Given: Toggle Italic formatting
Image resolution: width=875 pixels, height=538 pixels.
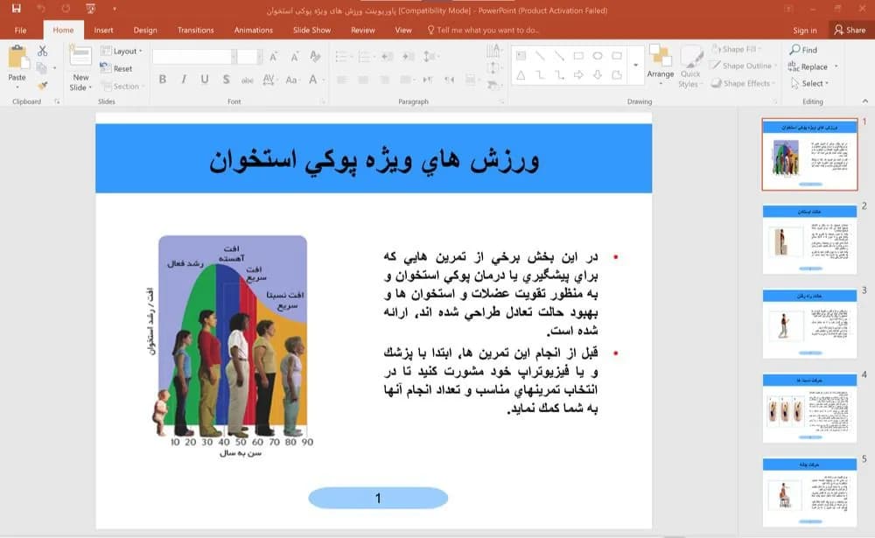Looking at the screenshot, I should 184,80.
